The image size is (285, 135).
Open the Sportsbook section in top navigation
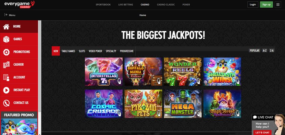(x=103, y=4)
